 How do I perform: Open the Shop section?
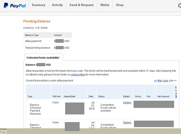tap(120, 5)
